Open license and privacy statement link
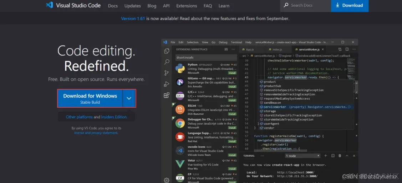Image resolution: width=402 pixels, height=183 pixels. click(x=96, y=133)
